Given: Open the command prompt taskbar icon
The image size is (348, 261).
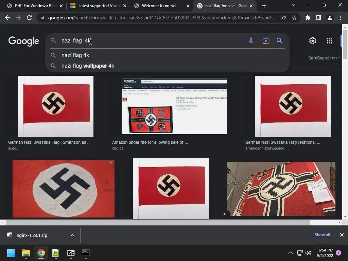Looking at the screenshot, I should [x=86, y=253].
